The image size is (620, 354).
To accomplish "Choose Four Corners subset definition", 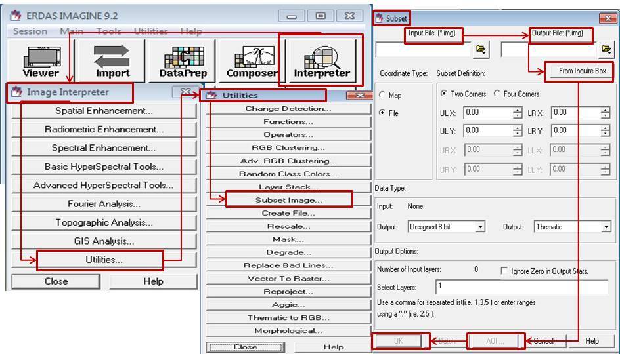I will tap(497, 94).
